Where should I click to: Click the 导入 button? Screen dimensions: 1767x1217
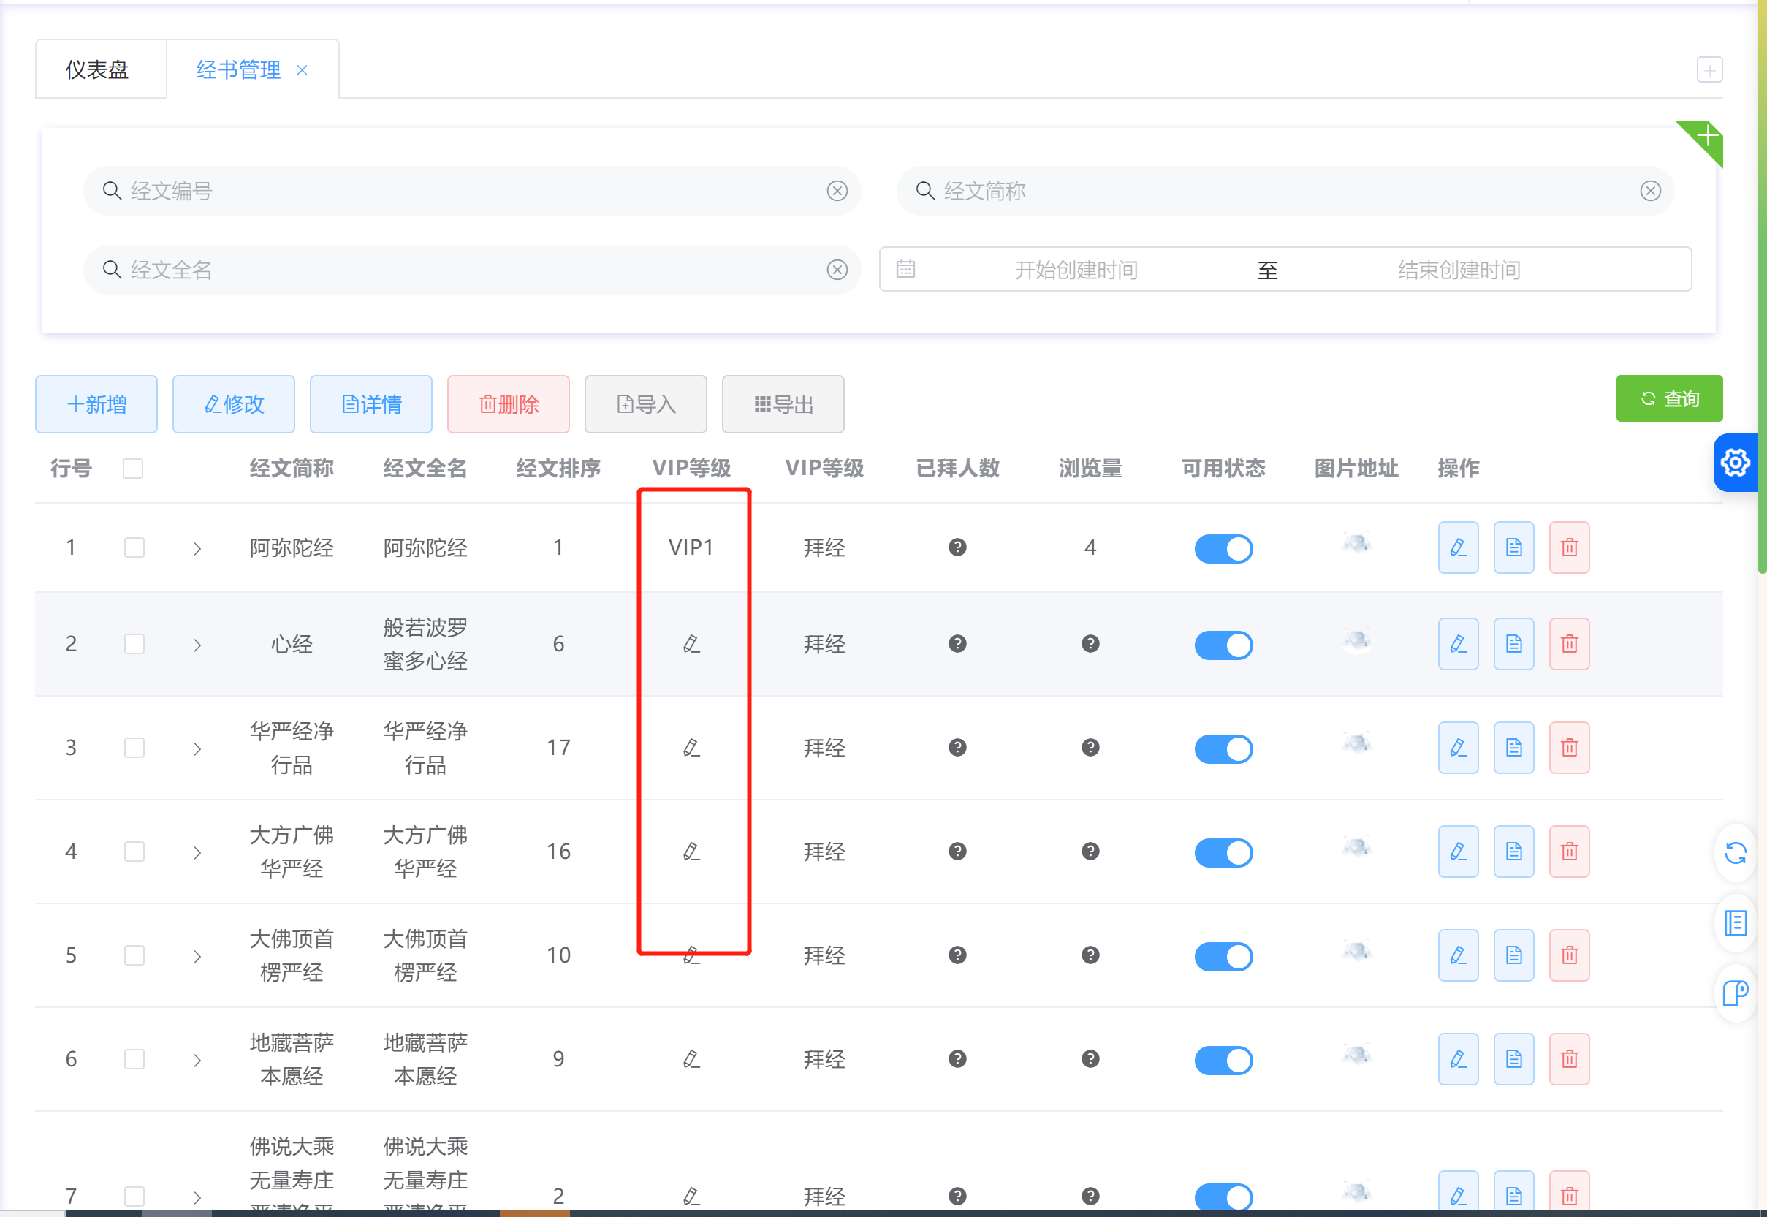(646, 404)
